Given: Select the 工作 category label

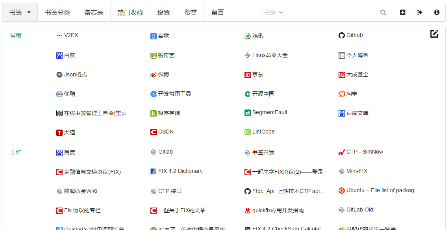Looking at the screenshot, I should pos(16,152).
